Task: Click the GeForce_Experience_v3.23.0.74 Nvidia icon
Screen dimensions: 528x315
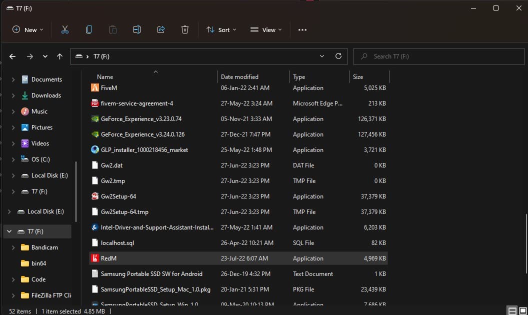Action: coord(95,119)
